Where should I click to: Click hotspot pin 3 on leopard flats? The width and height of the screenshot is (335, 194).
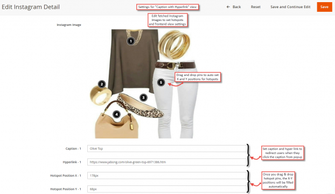click(144, 98)
